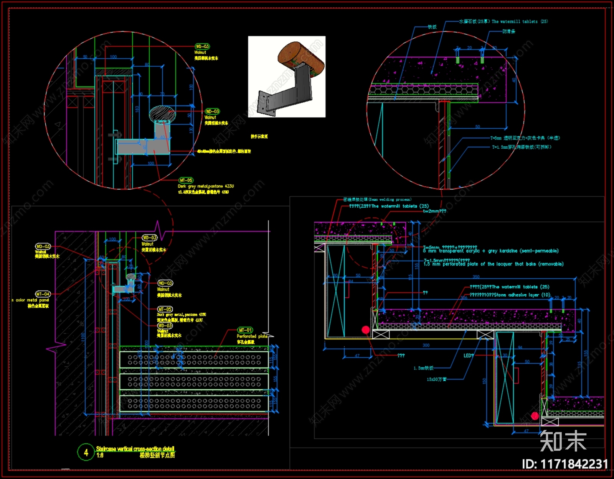The image size is (614, 479).
Task: Click the upper red LED dot marker
Action: (x=366, y=330)
